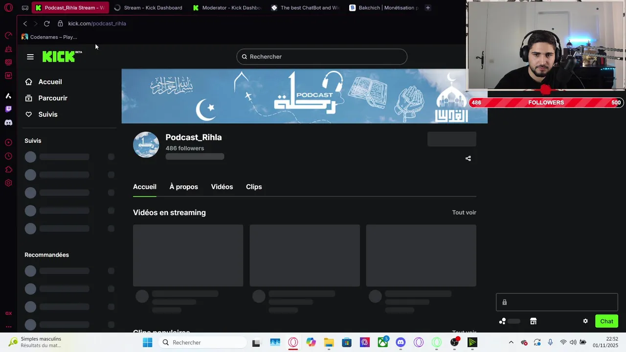
Task: Switch to Podcast_Rihla Stream browser tab
Action: 70,8
